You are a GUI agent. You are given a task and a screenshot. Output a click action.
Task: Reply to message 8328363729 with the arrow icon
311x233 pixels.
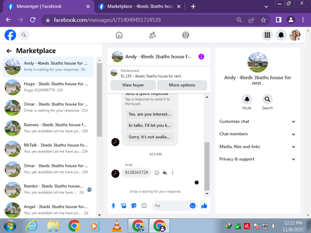[x=165, y=173]
